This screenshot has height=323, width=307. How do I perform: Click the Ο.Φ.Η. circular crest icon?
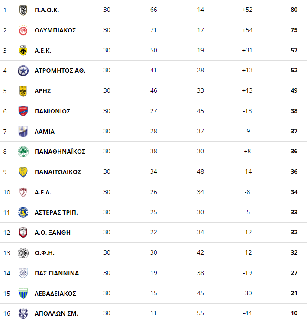(x=23, y=253)
